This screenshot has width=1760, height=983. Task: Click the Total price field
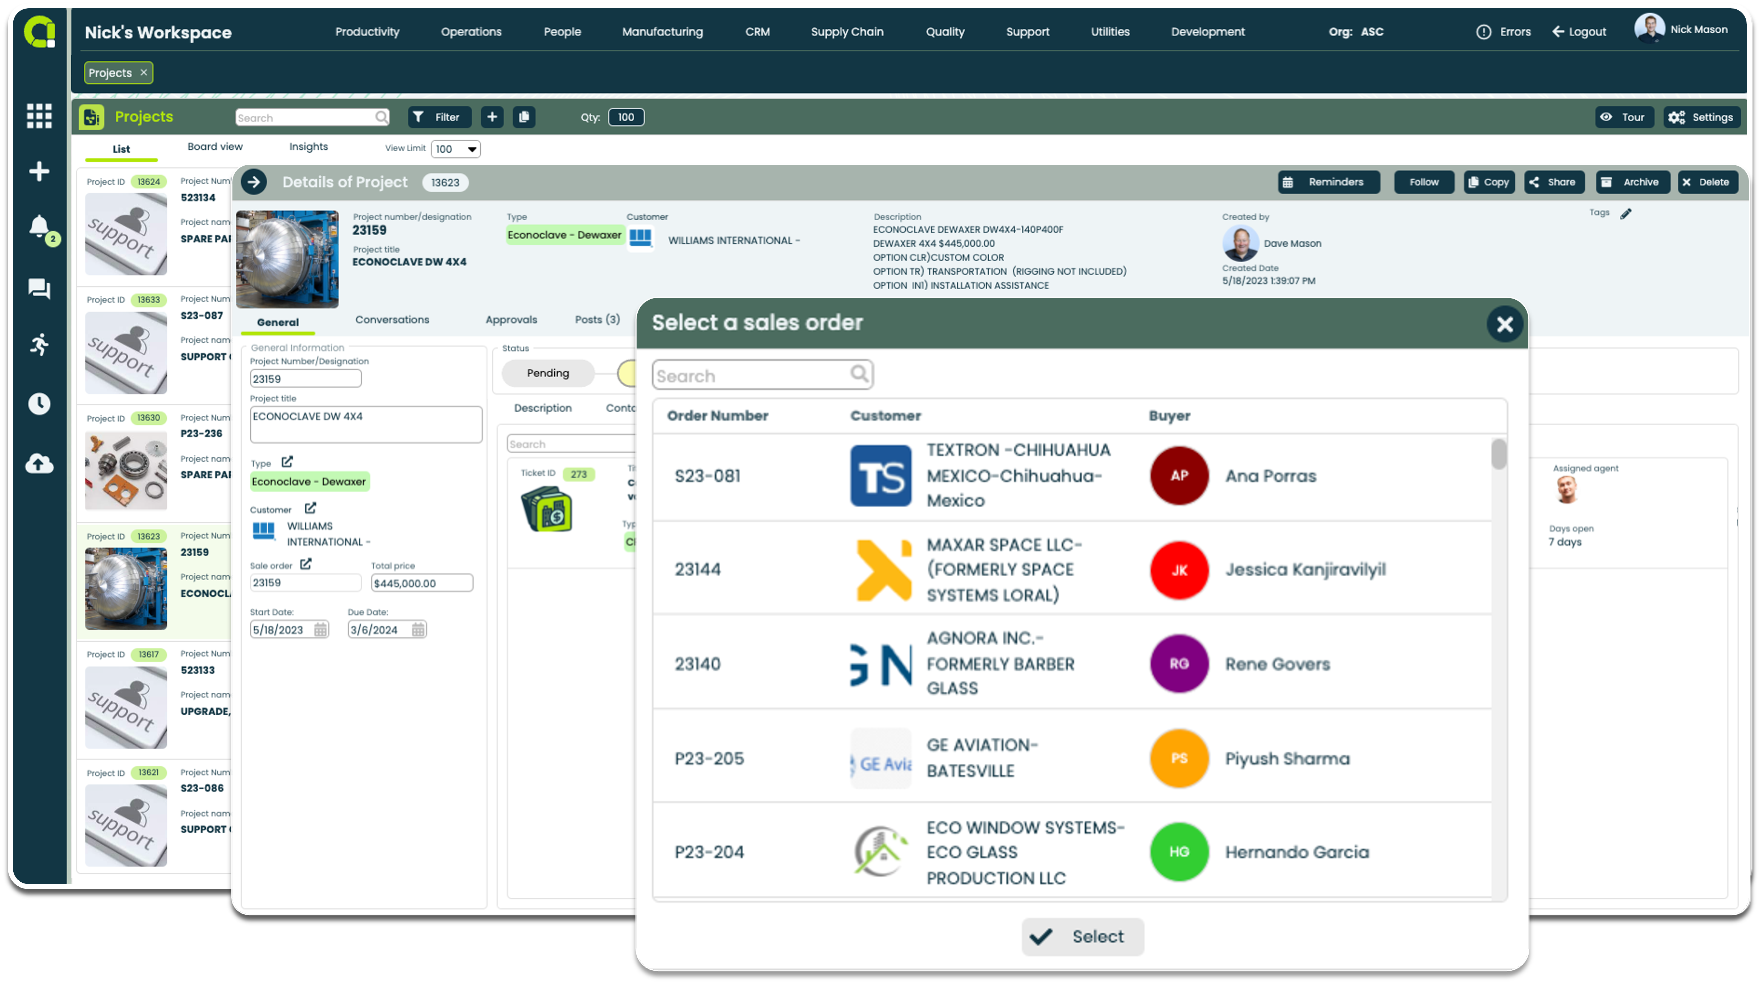point(421,583)
